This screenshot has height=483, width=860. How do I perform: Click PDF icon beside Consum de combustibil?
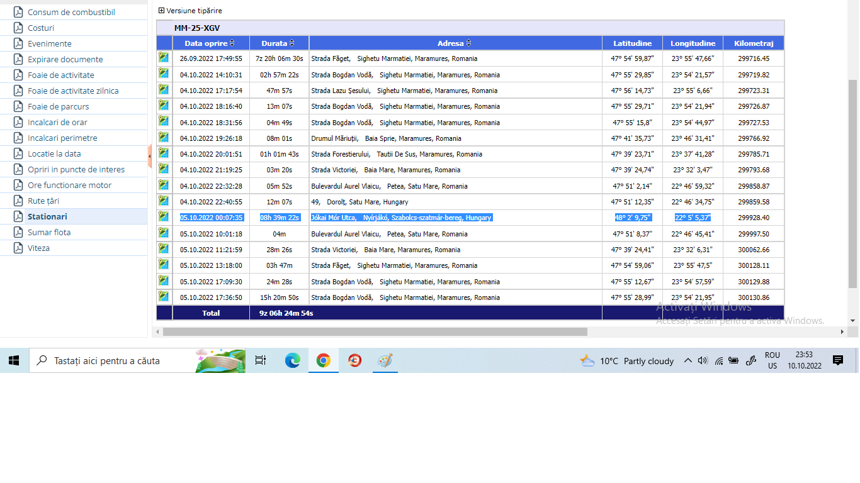(18, 12)
